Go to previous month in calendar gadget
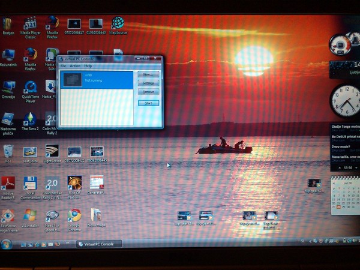This screenshot has height=270, width=360. (334, 183)
